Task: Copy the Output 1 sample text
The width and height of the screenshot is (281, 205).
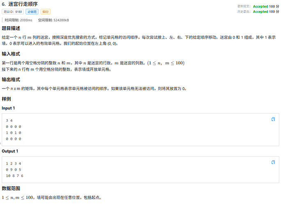Action: pyautogui.click(x=273, y=162)
